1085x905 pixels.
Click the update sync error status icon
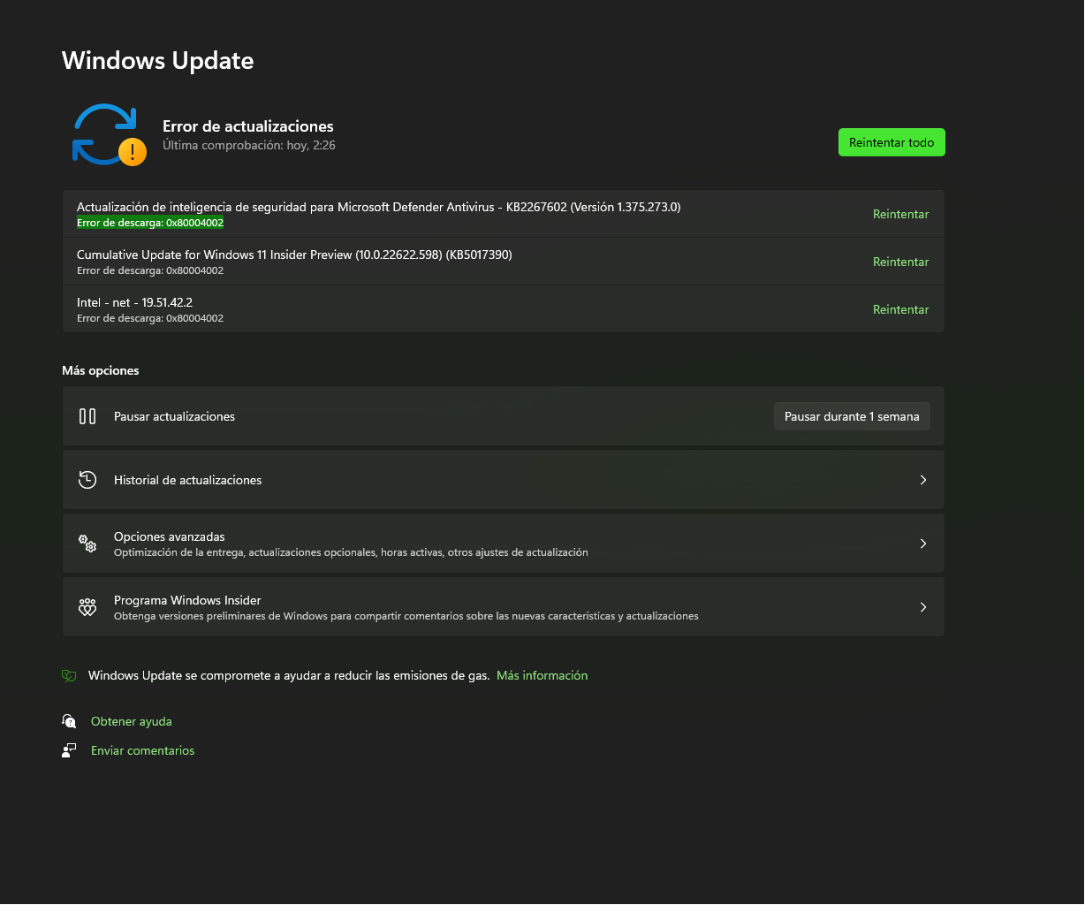(x=109, y=135)
